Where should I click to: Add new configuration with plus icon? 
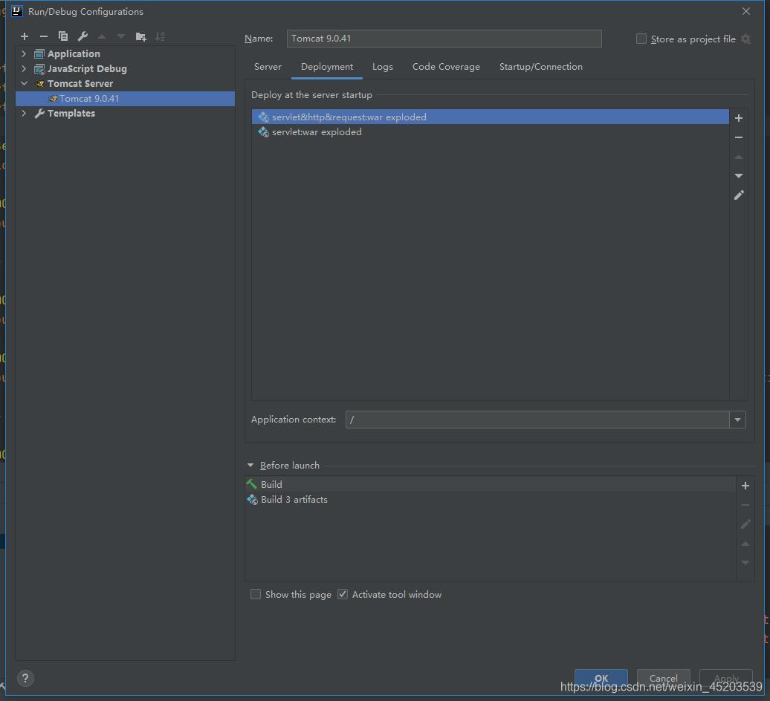25,36
